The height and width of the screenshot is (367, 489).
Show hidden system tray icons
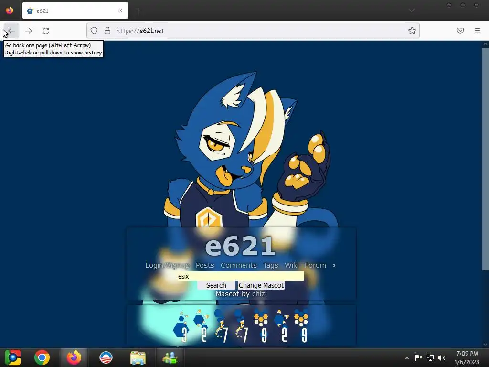[x=407, y=358]
